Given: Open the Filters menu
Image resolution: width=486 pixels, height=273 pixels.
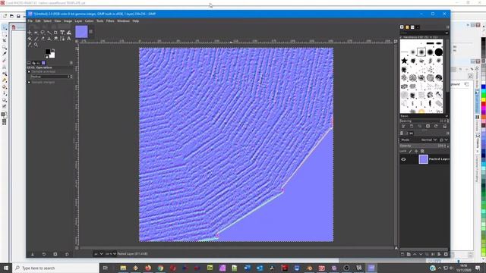Looking at the screenshot, I should [110, 21].
